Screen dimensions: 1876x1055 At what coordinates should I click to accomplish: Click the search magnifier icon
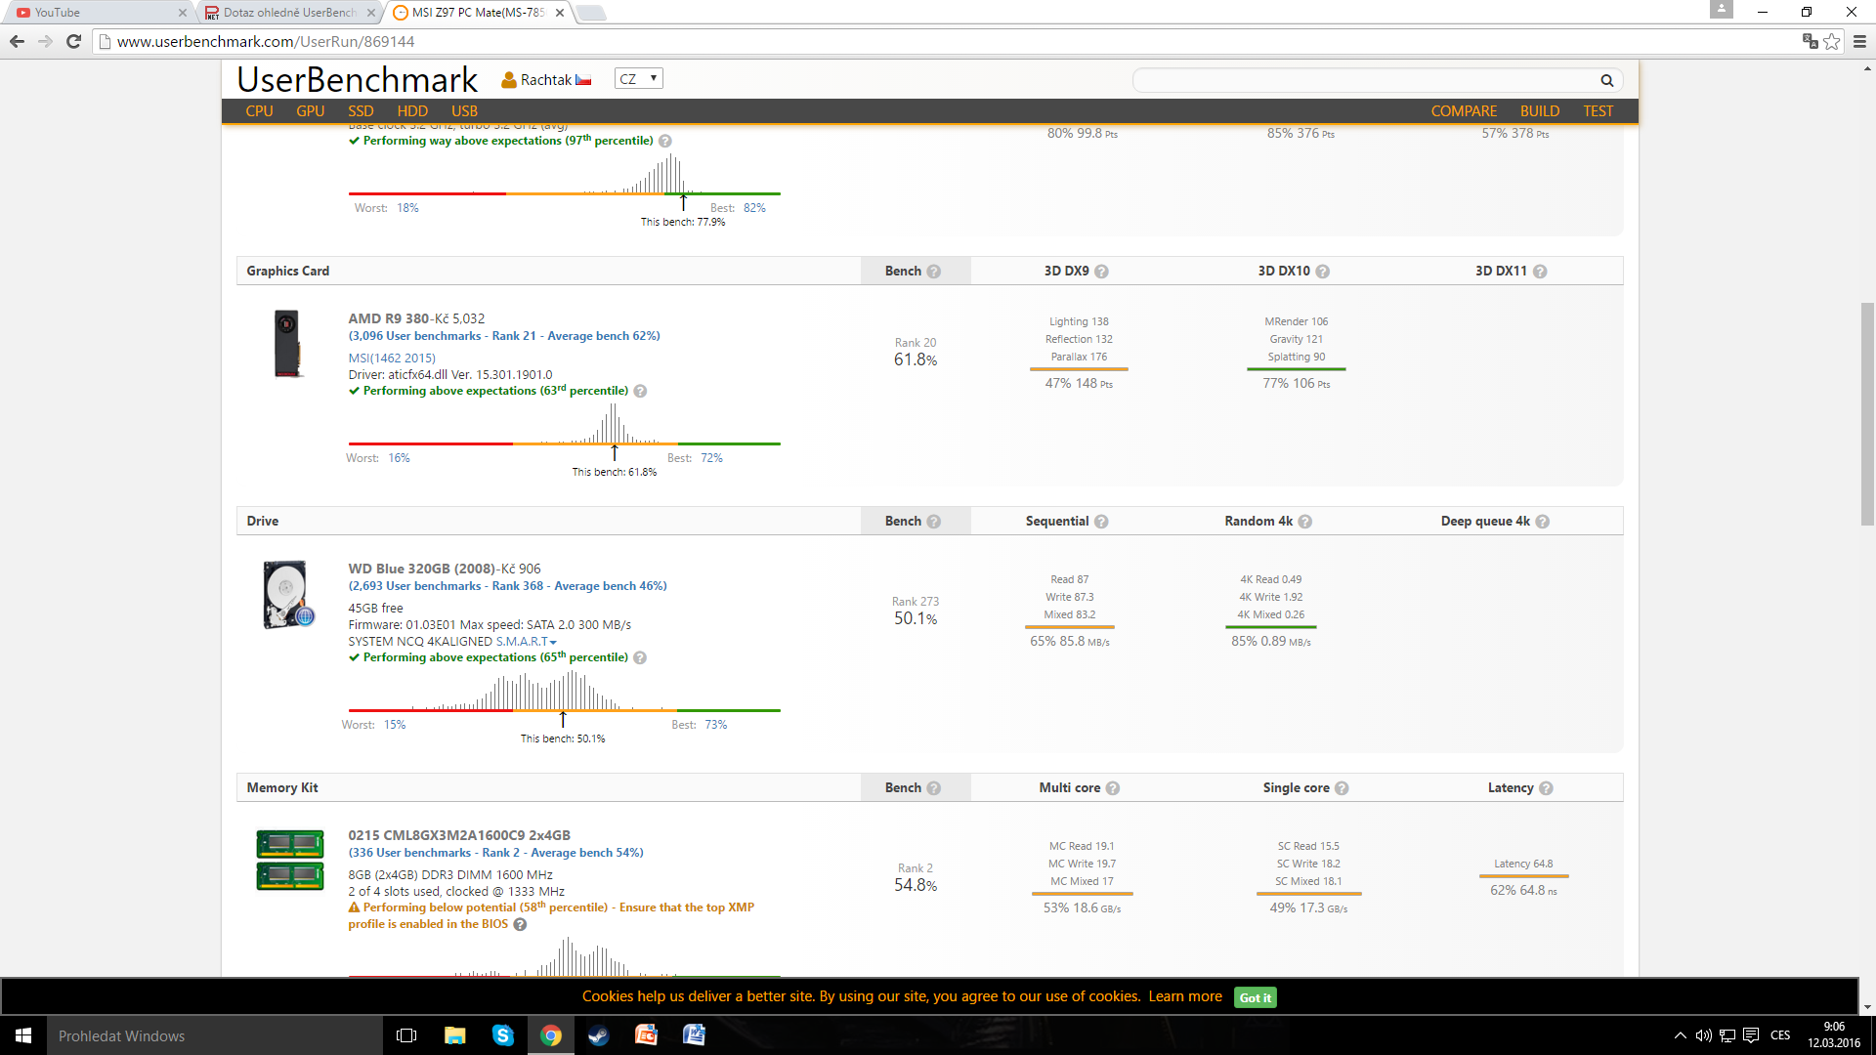pos(1606,80)
